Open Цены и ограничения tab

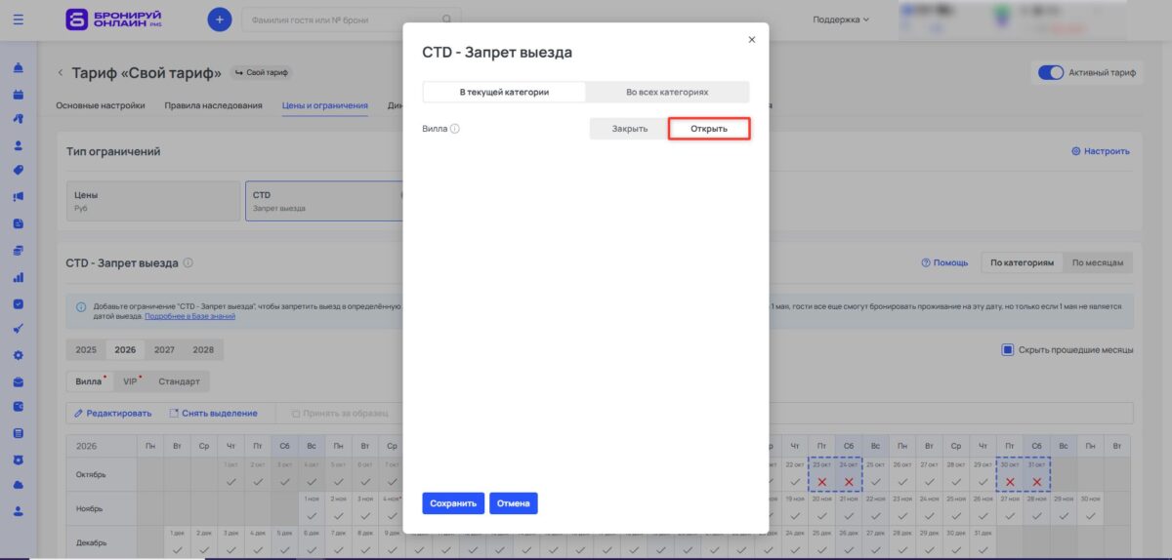coord(324,105)
